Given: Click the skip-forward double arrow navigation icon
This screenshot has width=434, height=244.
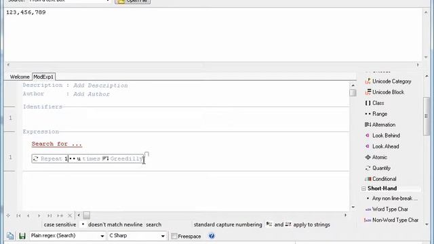Looking at the screenshot, I should (60, 216).
